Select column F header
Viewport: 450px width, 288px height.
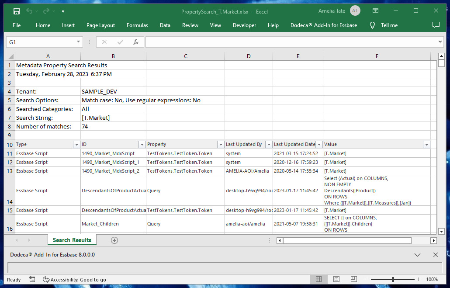point(377,56)
